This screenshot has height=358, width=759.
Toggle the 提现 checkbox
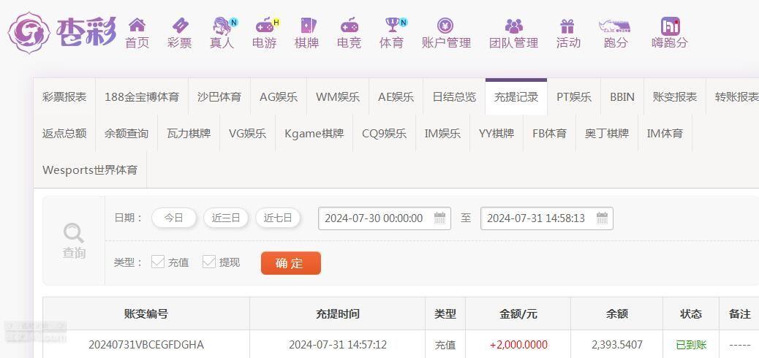pos(208,262)
